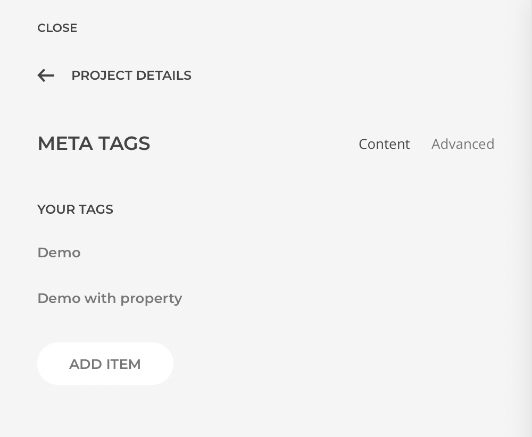Close the Meta Tags panel
This screenshot has height=437, width=532.
pyautogui.click(x=57, y=28)
